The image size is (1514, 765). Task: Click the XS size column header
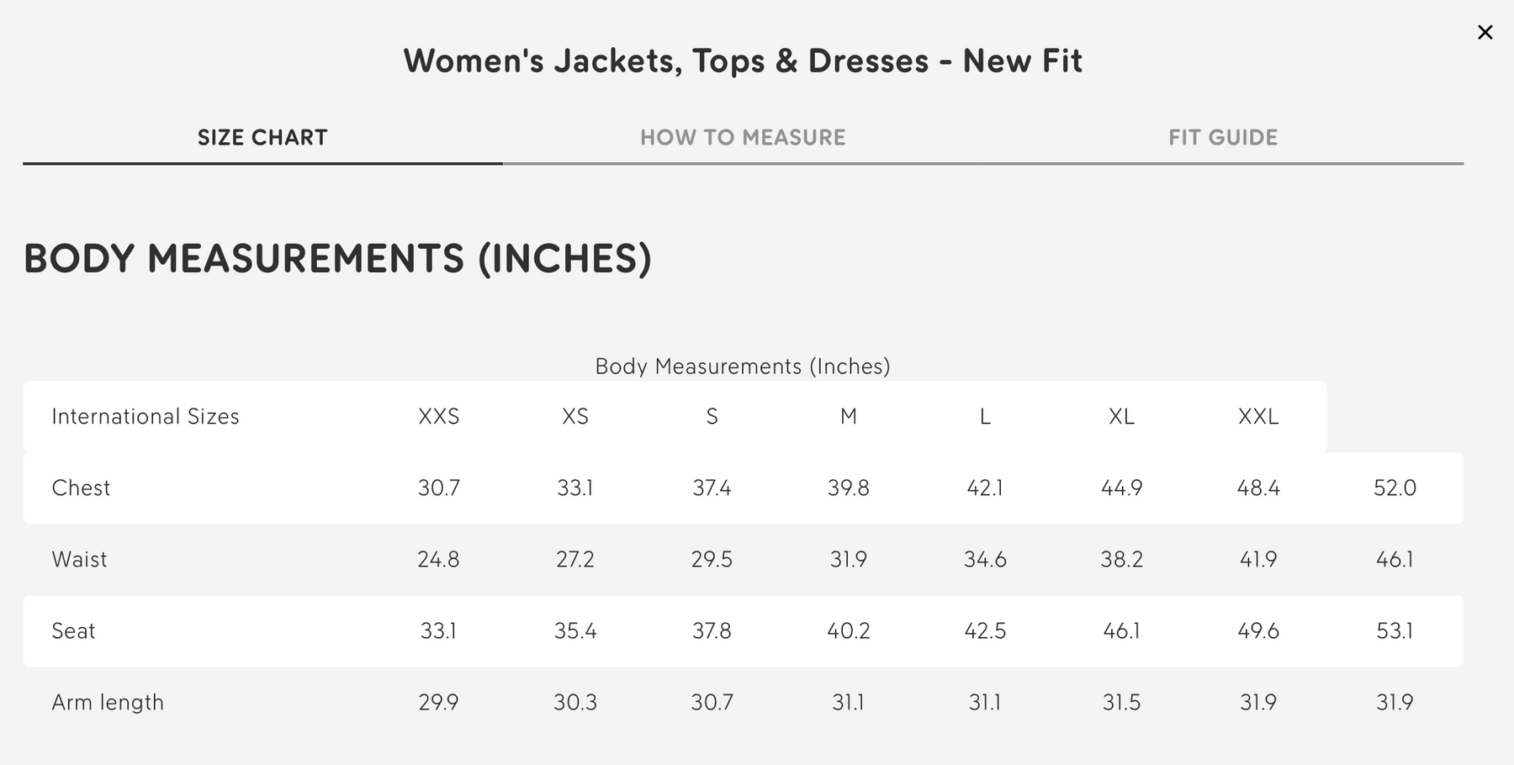575,417
